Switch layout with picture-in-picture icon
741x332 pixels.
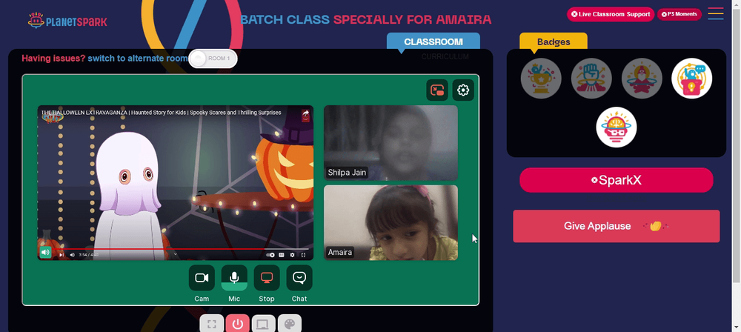click(437, 90)
